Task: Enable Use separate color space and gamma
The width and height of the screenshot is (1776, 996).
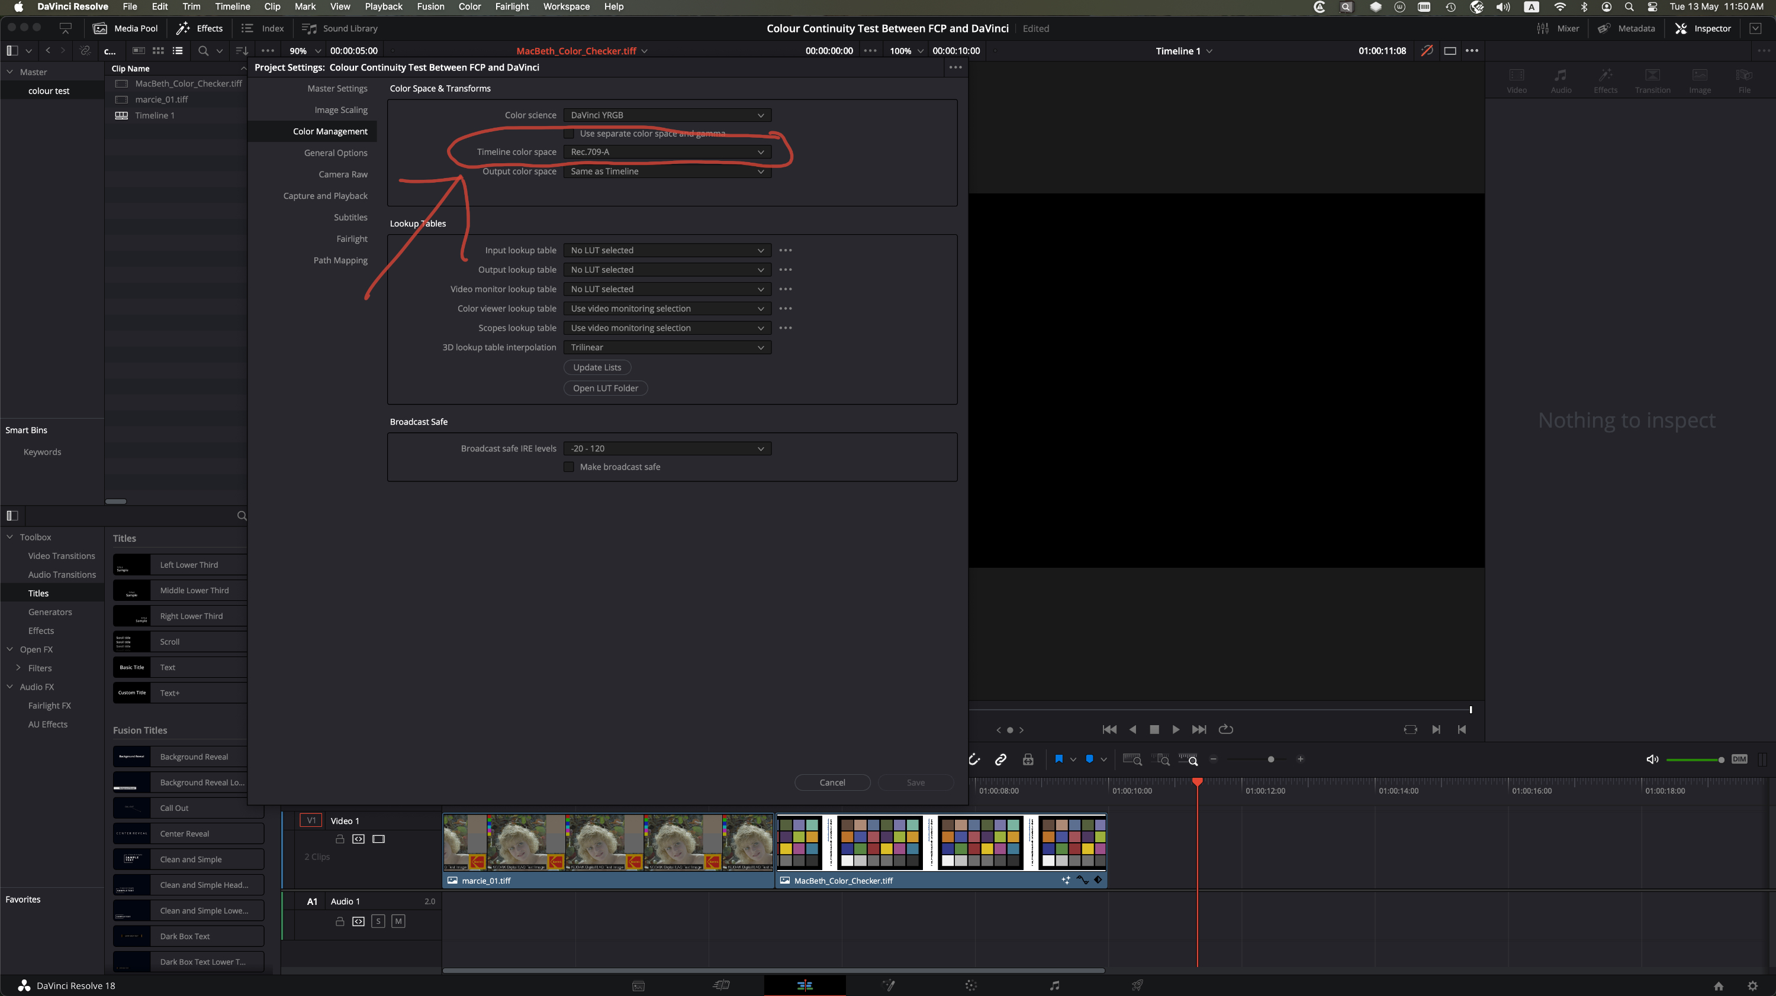Action: 569,134
